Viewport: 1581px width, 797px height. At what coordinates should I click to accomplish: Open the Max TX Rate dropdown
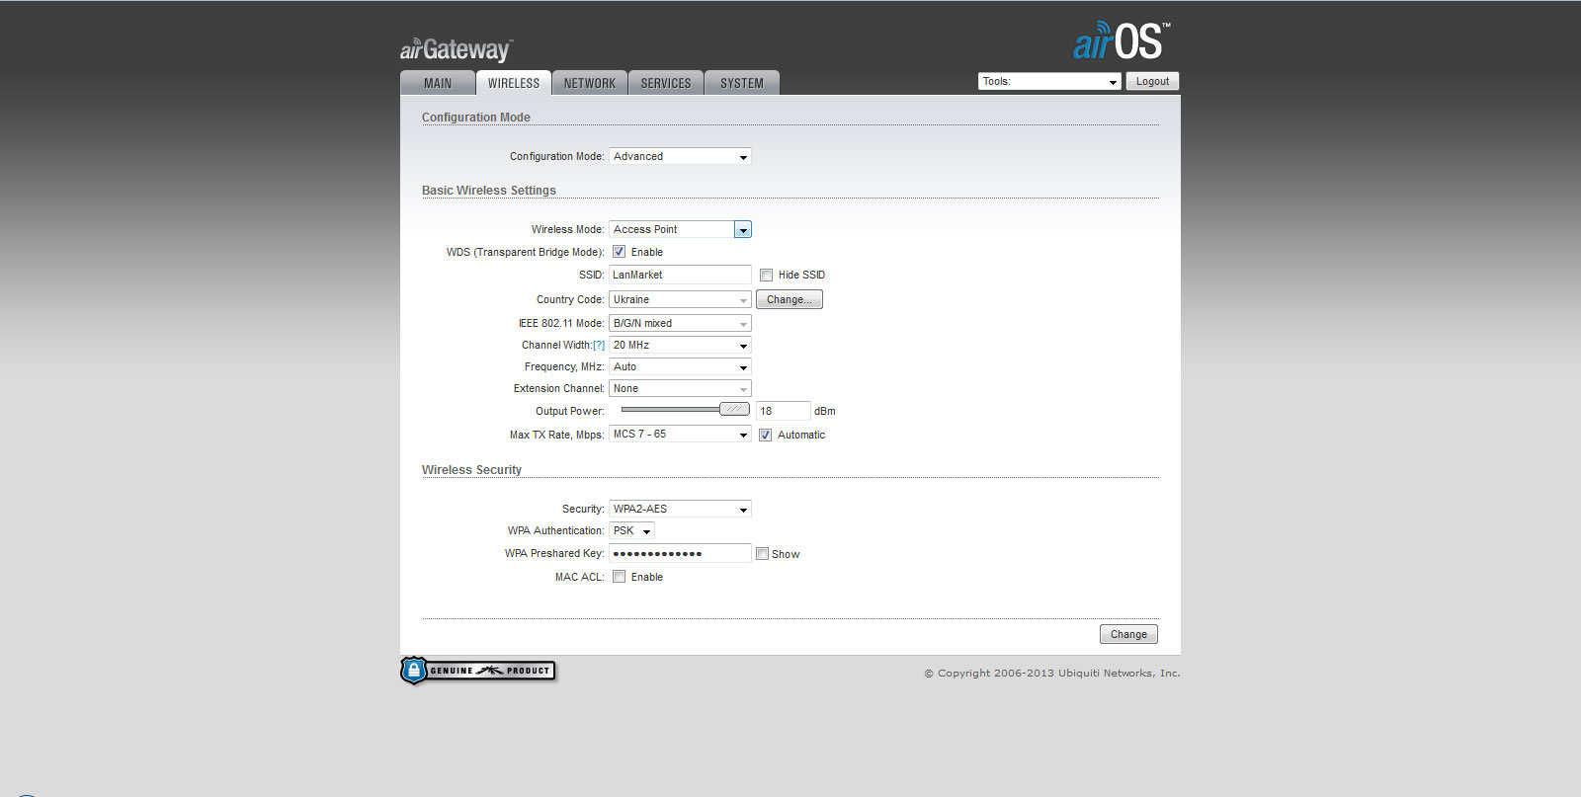pos(680,434)
